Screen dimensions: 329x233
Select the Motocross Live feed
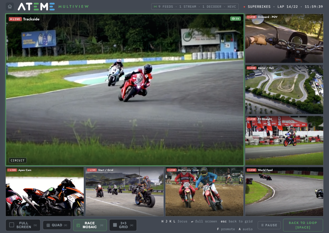204,192
